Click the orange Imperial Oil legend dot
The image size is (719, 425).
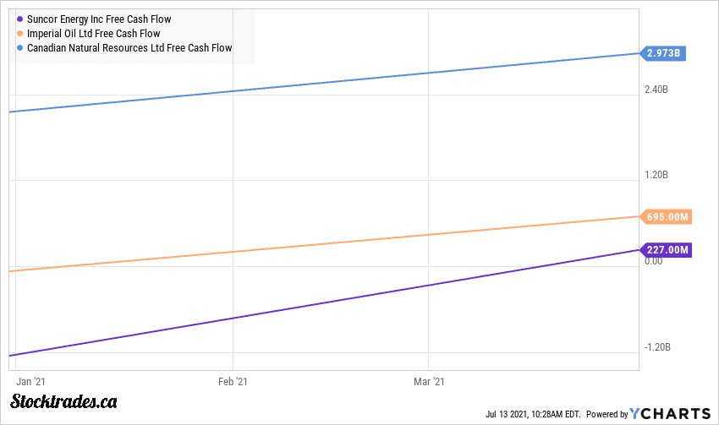[x=19, y=33]
